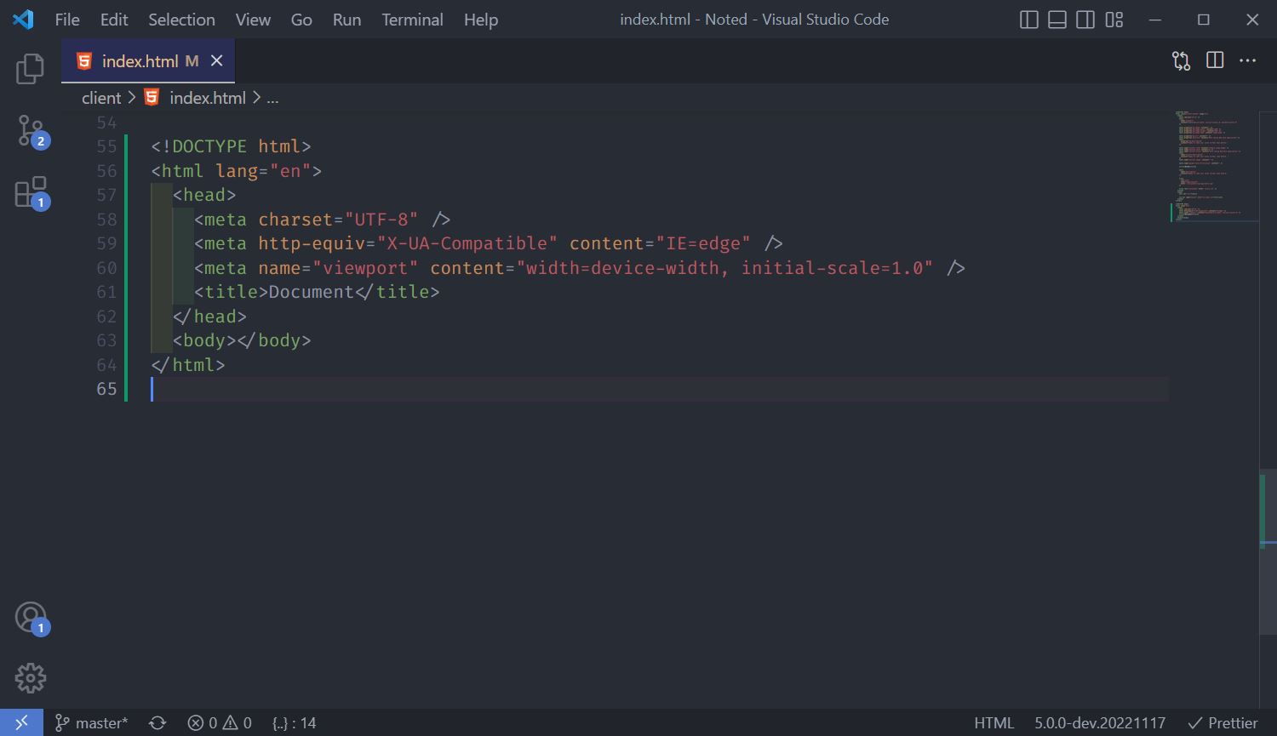
Task: Open Customize Layout options
Action: click(x=1114, y=19)
